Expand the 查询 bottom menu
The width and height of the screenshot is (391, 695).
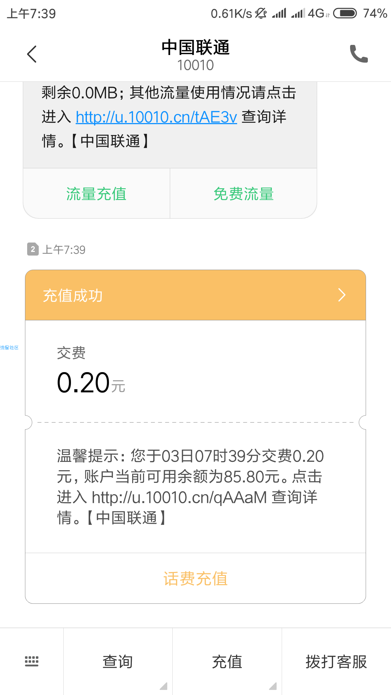pyautogui.click(x=118, y=661)
